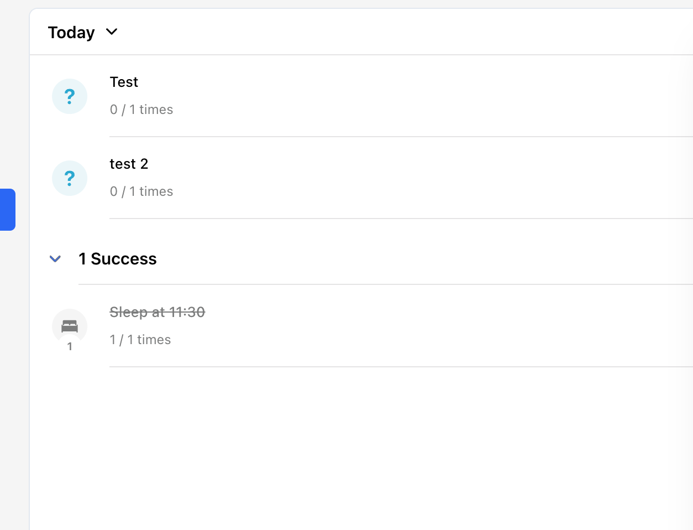Image resolution: width=693 pixels, height=530 pixels.
Task: Select the Sleep at 11:30 row area
Action: tap(361, 326)
